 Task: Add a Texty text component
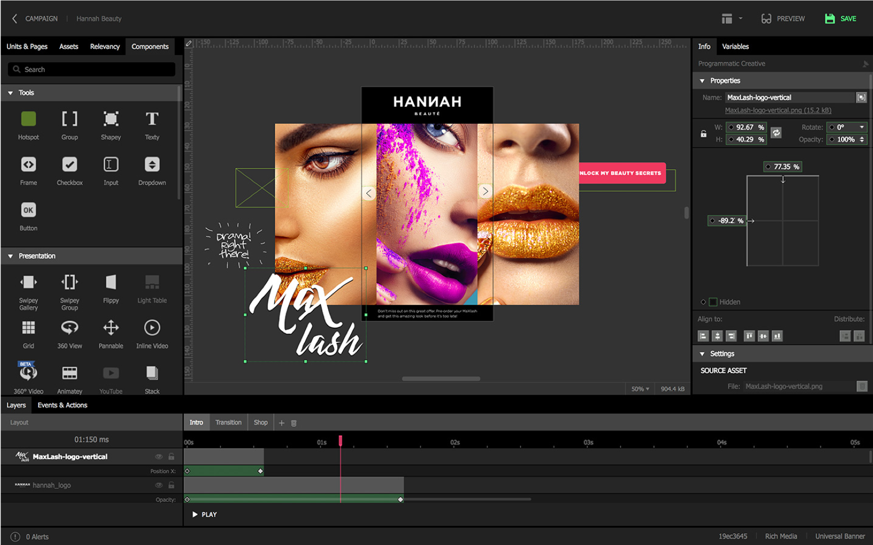pos(152,119)
